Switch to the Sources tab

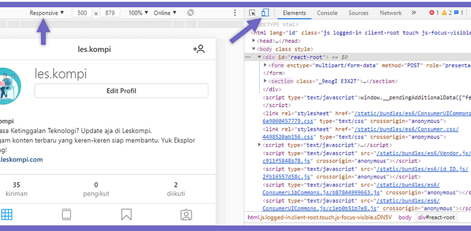click(359, 13)
